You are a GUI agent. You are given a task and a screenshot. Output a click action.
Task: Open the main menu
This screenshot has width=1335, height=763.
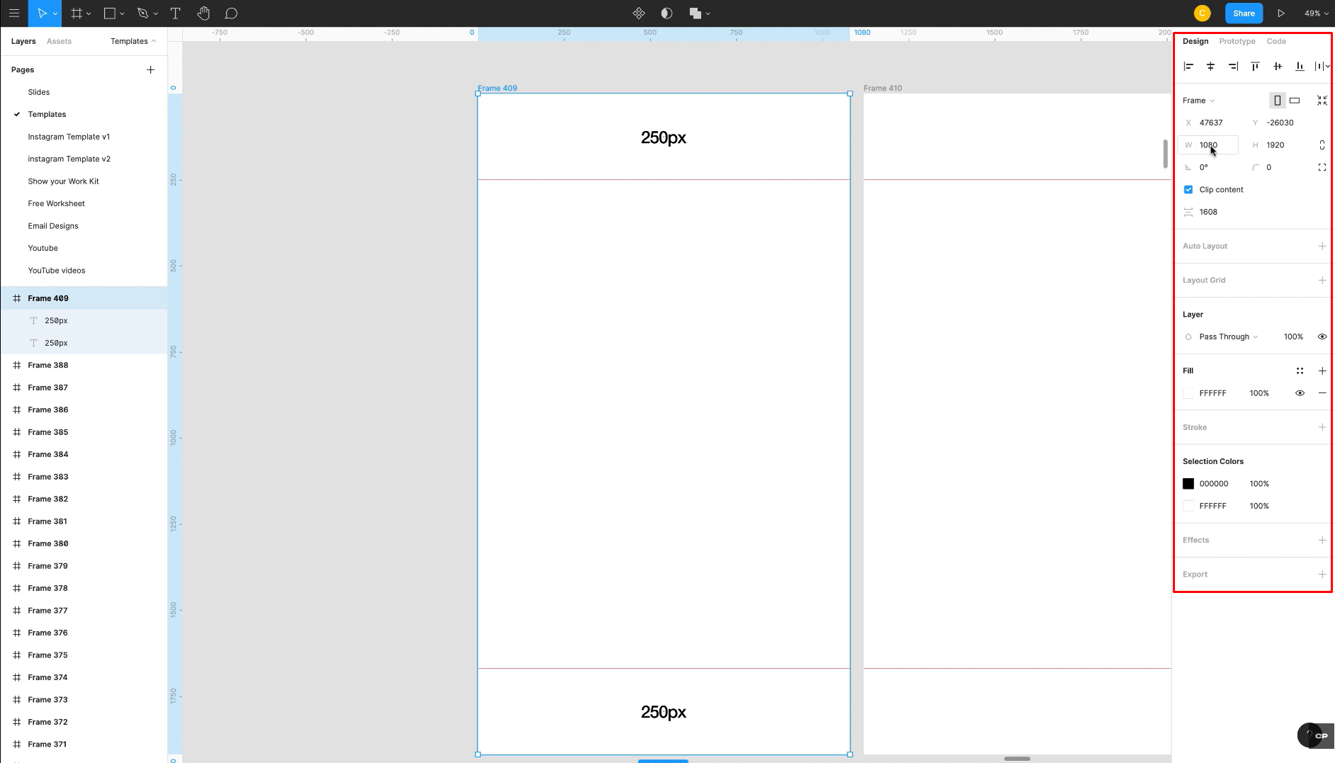14,13
